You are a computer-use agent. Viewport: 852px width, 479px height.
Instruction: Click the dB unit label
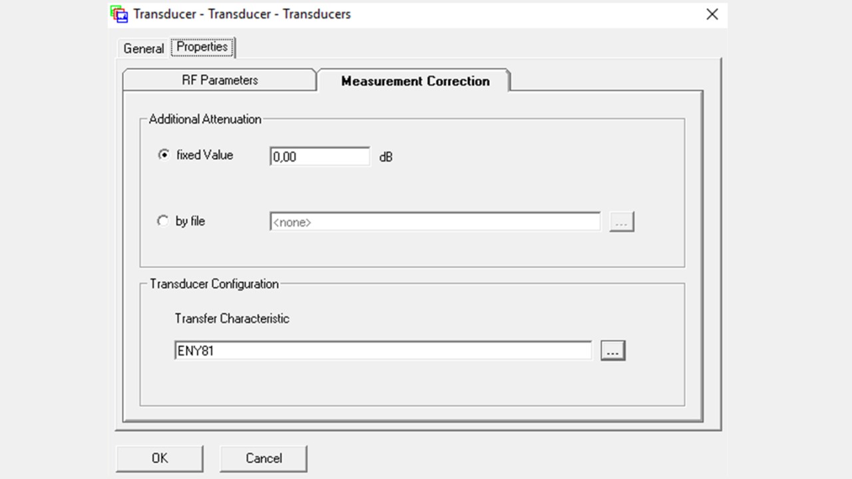pos(386,158)
